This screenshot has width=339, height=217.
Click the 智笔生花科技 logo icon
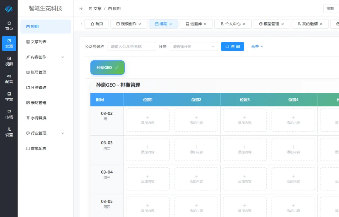point(9,8)
